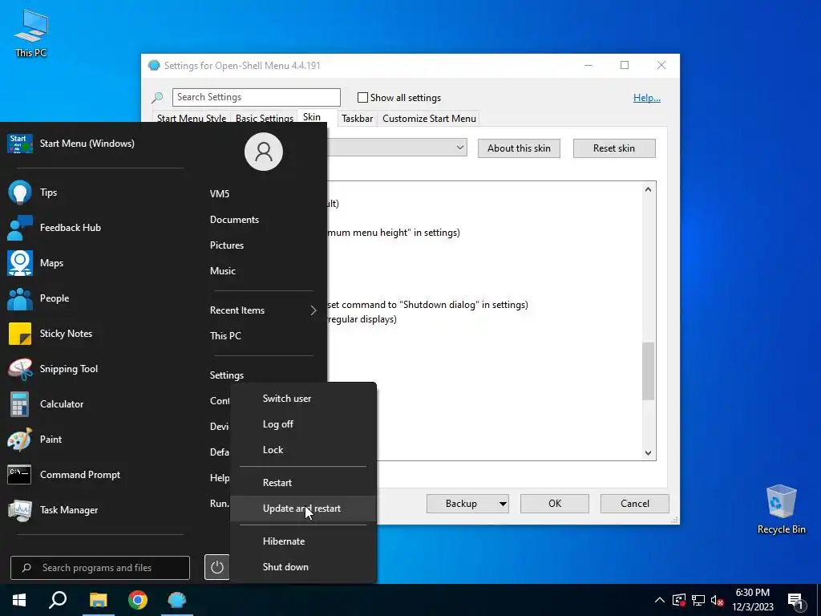
Task: Open Recycle Bin desktop icon
Action: pyautogui.click(x=781, y=509)
